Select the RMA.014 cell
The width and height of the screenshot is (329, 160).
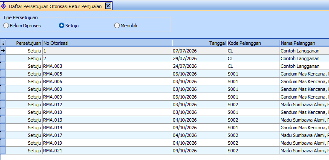pyautogui.click(x=107, y=128)
